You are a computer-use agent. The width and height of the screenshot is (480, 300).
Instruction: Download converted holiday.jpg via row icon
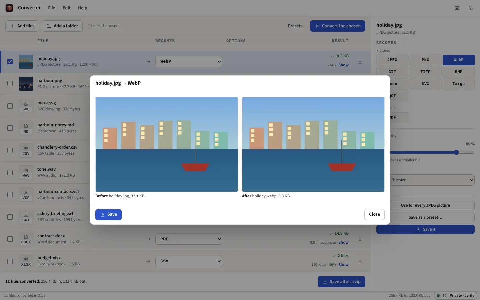coord(360,62)
